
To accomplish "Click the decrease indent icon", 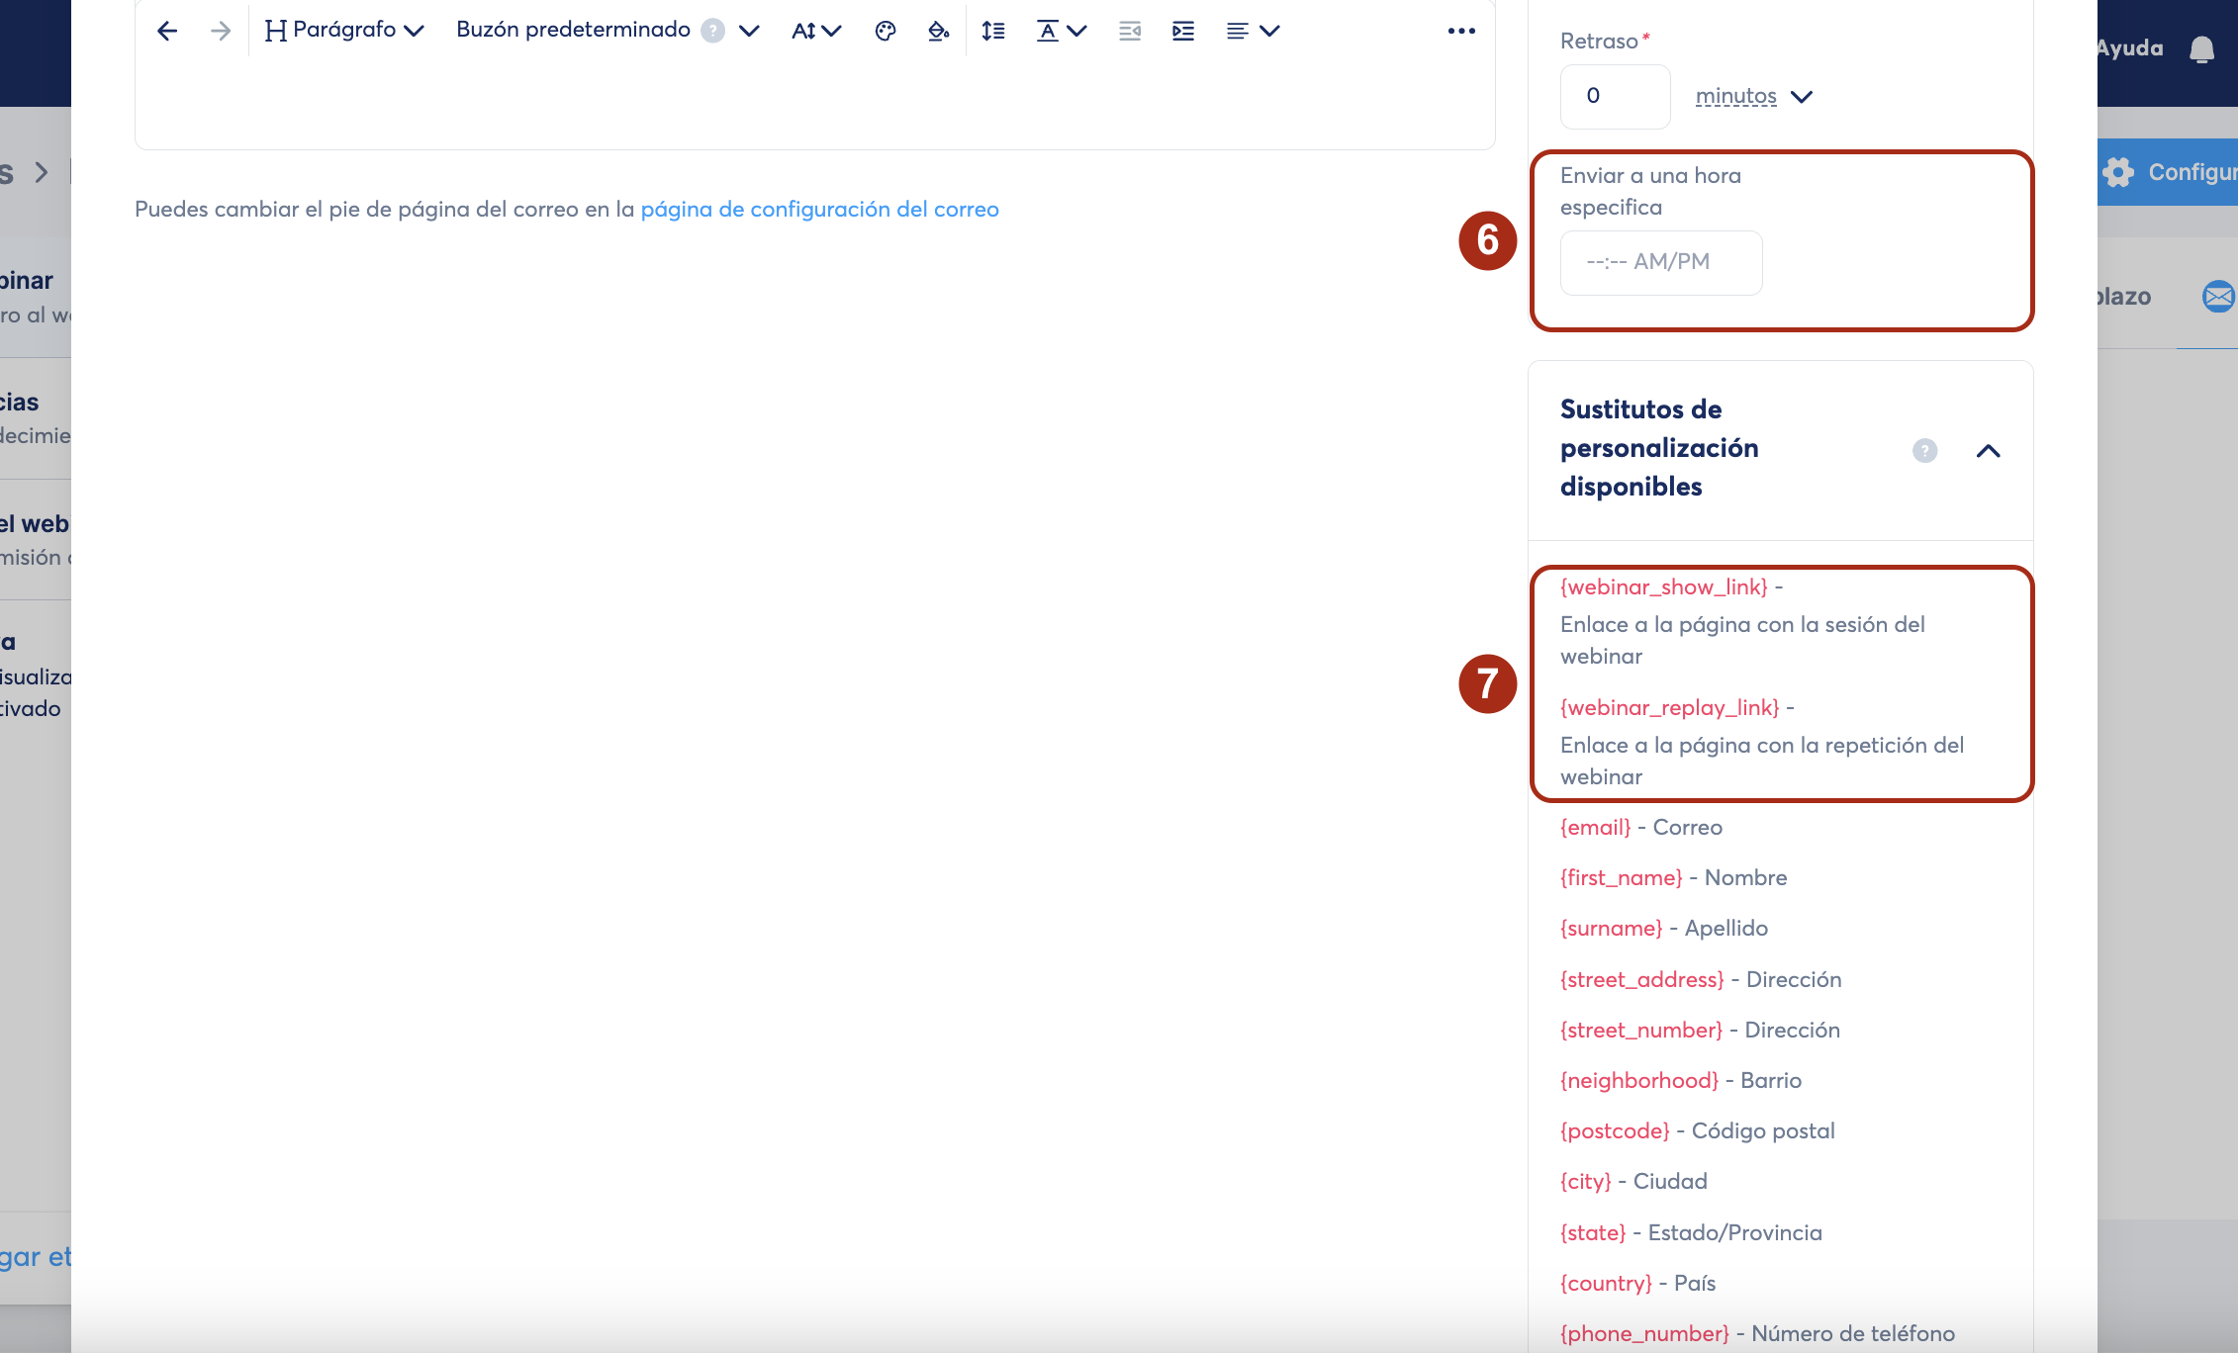I will point(1130,31).
